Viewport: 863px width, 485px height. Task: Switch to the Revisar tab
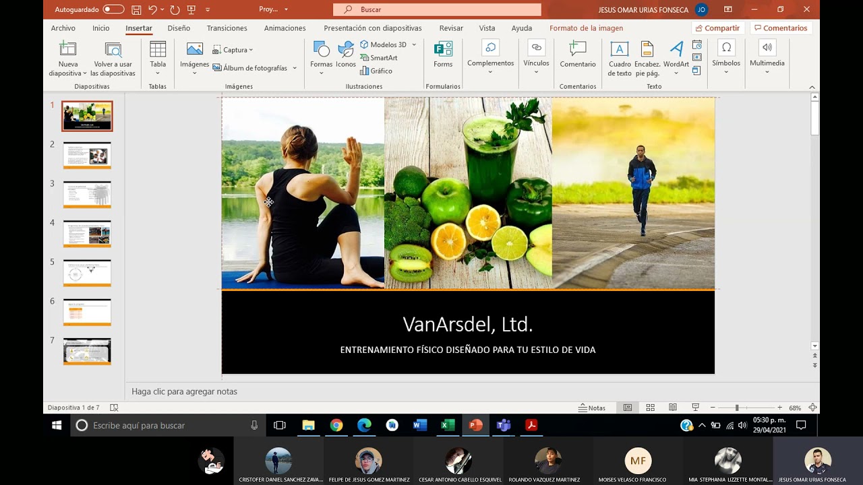[x=451, y=28]
